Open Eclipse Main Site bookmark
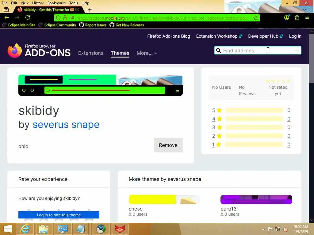 [19, 25]
